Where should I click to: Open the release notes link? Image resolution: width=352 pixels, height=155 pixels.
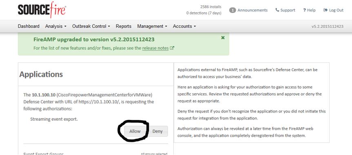(x=155, y=48)
